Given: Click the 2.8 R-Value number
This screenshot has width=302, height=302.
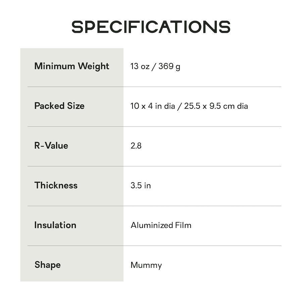Looking at the screenshot, I should pos(136,146).
